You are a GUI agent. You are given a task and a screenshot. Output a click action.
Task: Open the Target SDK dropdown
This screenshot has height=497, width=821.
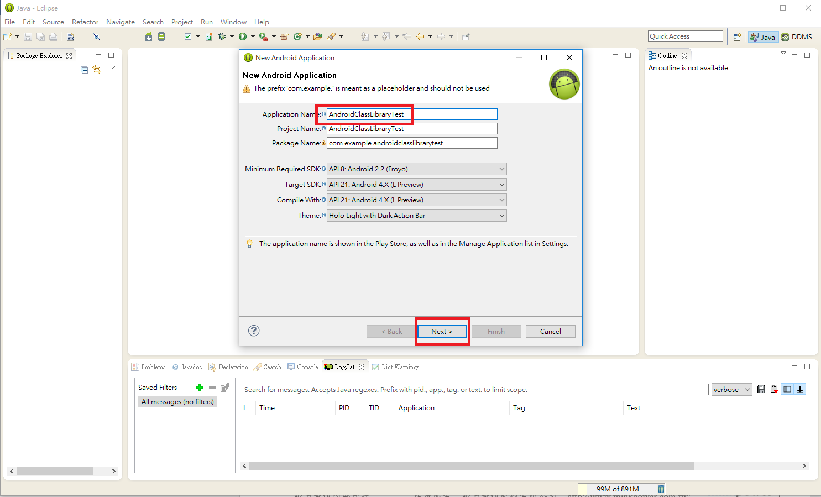tap(417, 185)
